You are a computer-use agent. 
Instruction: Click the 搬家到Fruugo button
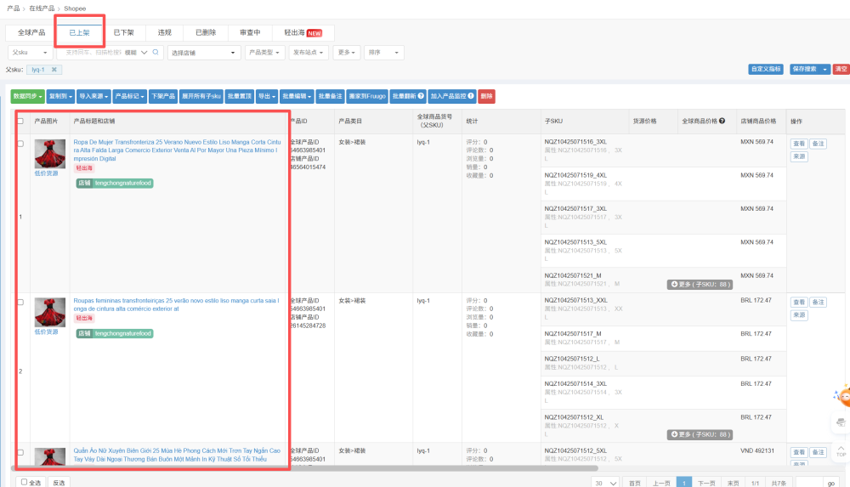pyautogui.click(x=367, y=96)
